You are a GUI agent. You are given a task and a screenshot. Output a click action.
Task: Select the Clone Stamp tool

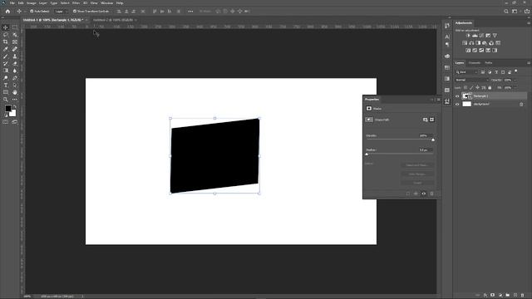tap(15, 56)
